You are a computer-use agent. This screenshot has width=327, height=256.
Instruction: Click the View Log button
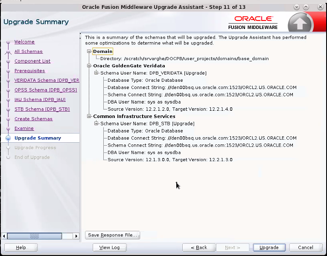[109, 247]
